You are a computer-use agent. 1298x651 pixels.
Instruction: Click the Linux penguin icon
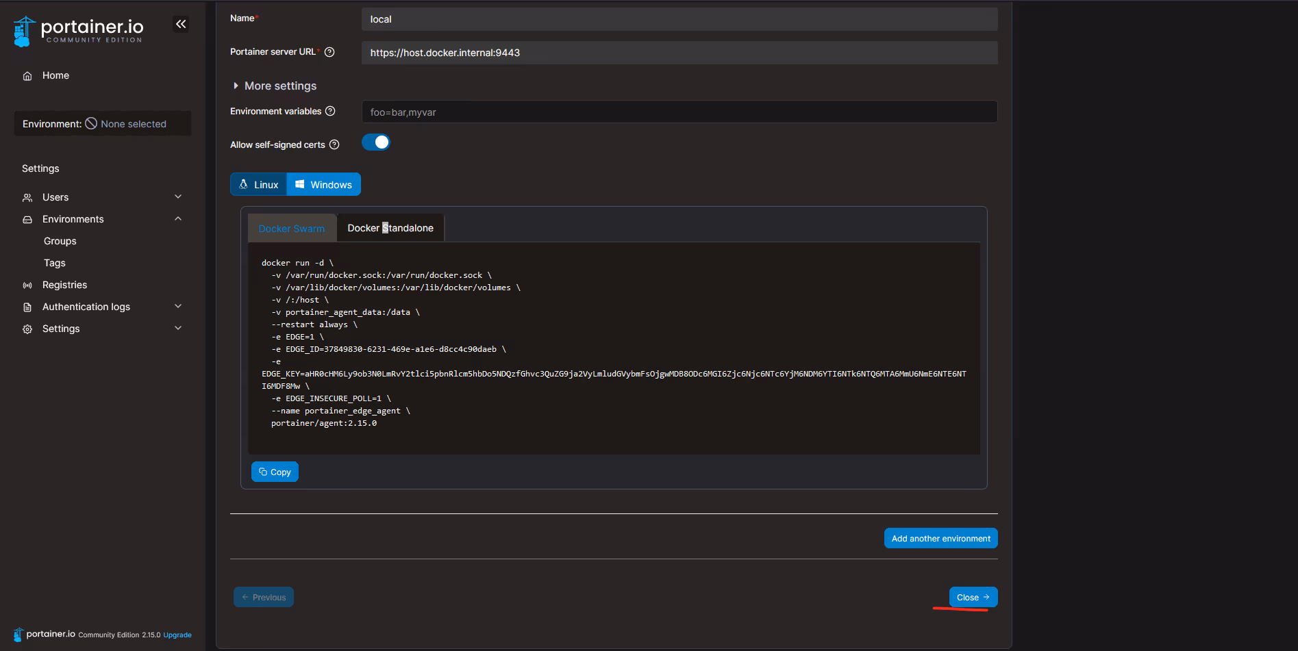[x=243, y=184]
